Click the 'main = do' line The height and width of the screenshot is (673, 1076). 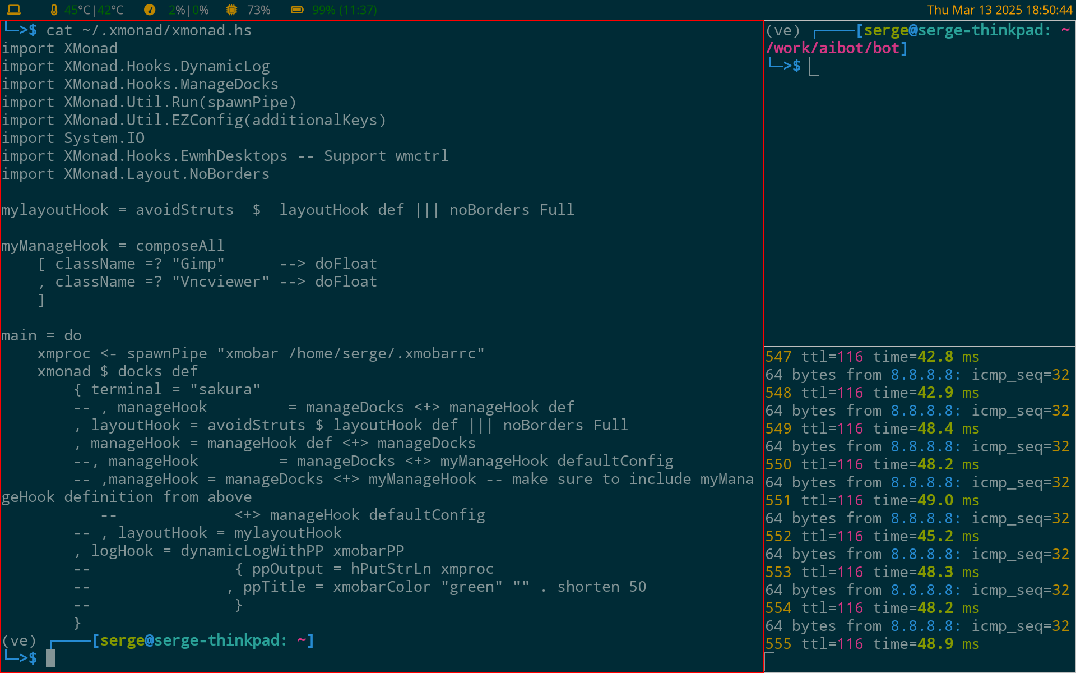click(41, 335)
